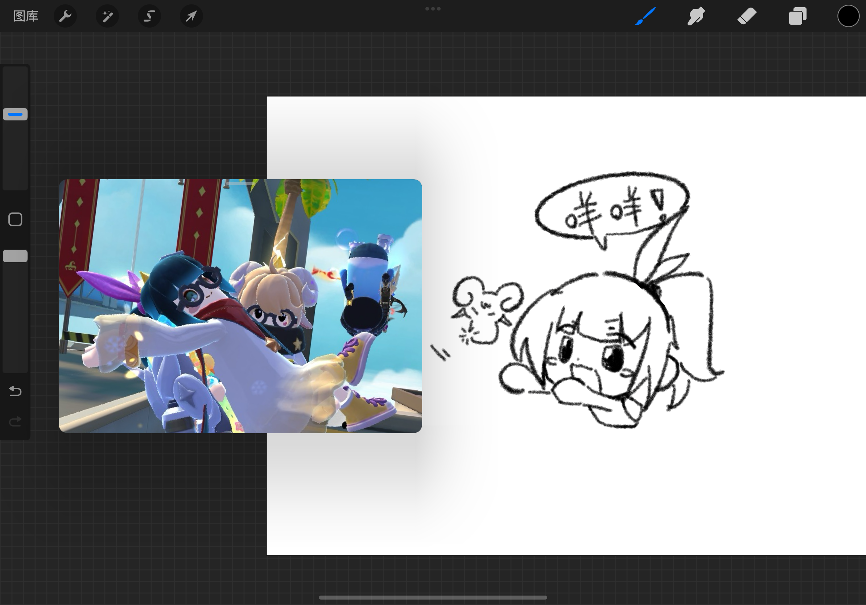
Task: Tap the reference window top grab handle
Action: tap(240, 183)
